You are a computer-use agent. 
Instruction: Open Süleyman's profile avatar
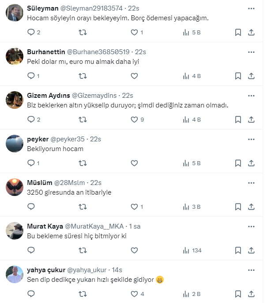15,13
